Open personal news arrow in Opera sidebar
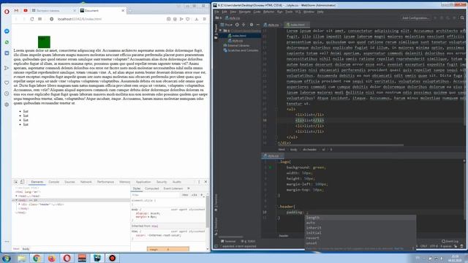This screenshot has height=263, width=468. [7, 68]
